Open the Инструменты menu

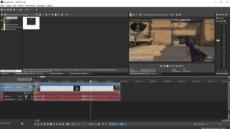30,6
